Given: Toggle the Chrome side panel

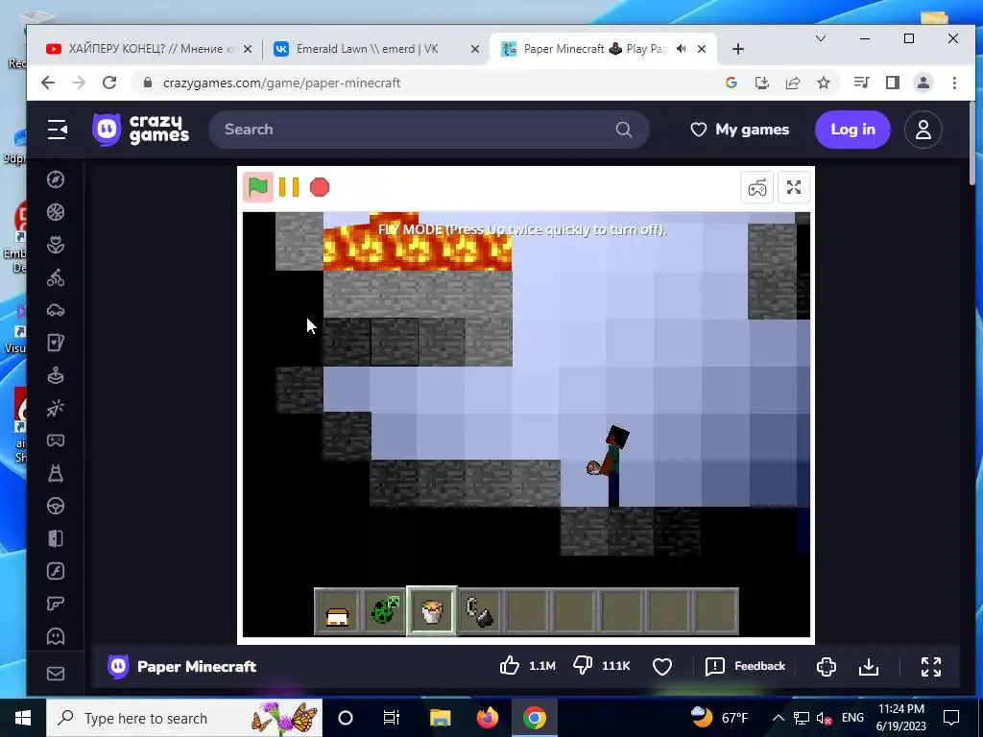Looking at the screenshot, I should point(893,83).
